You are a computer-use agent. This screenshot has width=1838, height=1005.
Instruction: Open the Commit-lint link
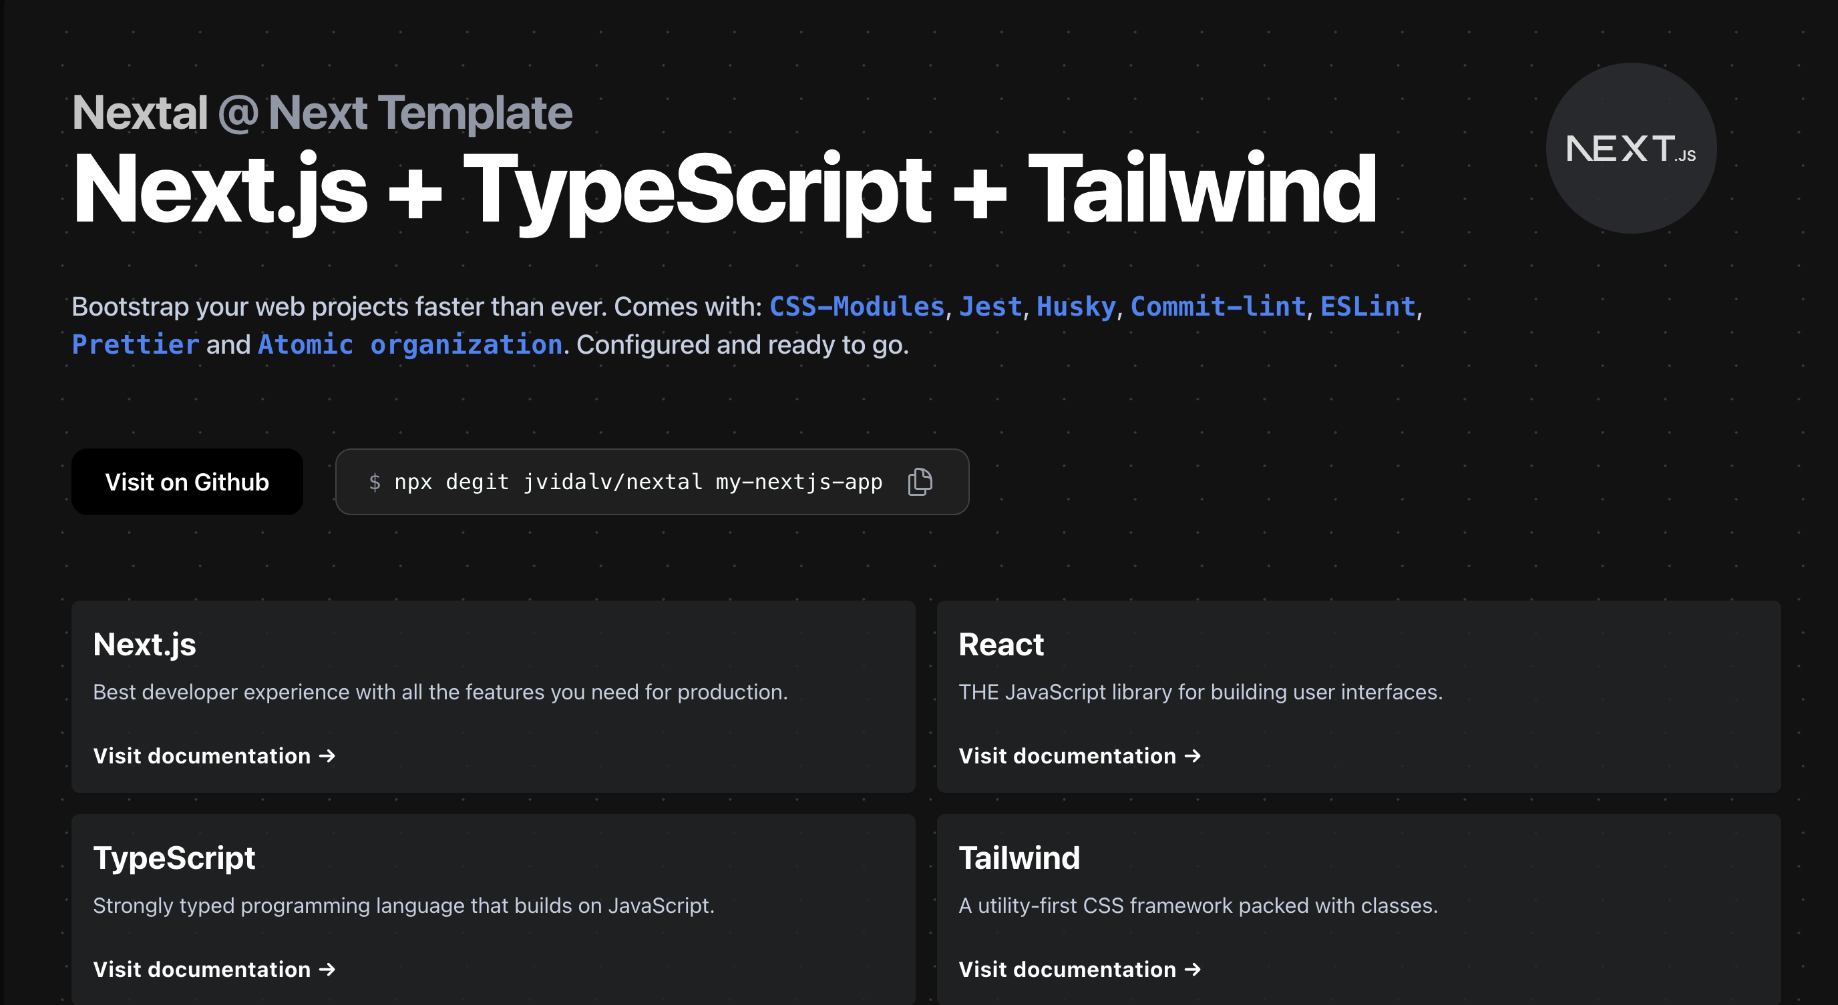1218,306
